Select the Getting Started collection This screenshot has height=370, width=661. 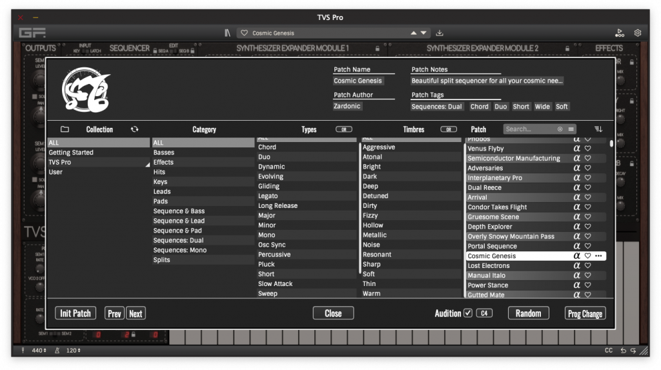[x=99, y=152]
